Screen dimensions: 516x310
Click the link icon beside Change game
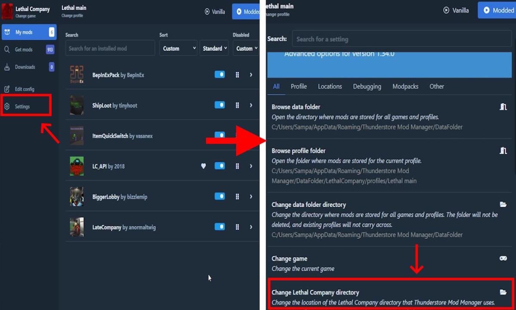tap(503, 258)
